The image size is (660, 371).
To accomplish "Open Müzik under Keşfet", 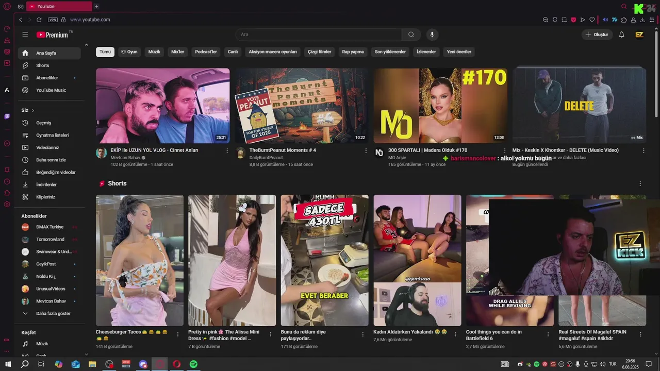I will pyautogui.click(x=49, y=344).
